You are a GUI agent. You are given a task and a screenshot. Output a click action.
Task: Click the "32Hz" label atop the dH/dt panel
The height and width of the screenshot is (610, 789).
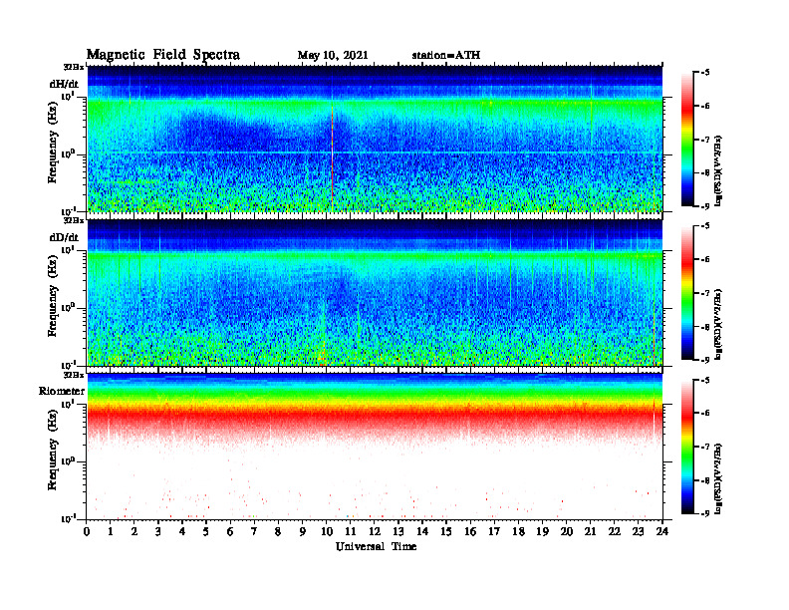tap(74, 67)
